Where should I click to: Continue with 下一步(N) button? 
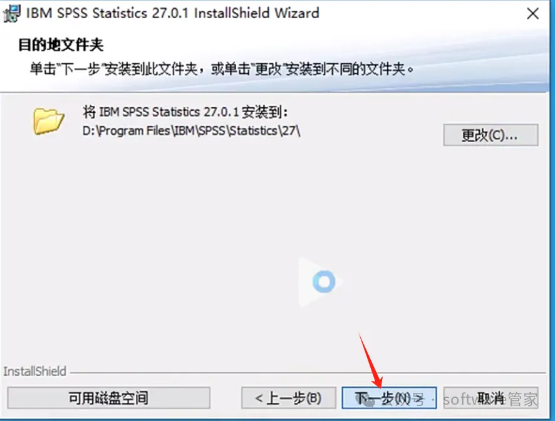pos(389,398)
